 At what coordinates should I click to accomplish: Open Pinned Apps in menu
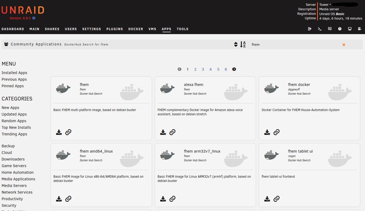13,86
